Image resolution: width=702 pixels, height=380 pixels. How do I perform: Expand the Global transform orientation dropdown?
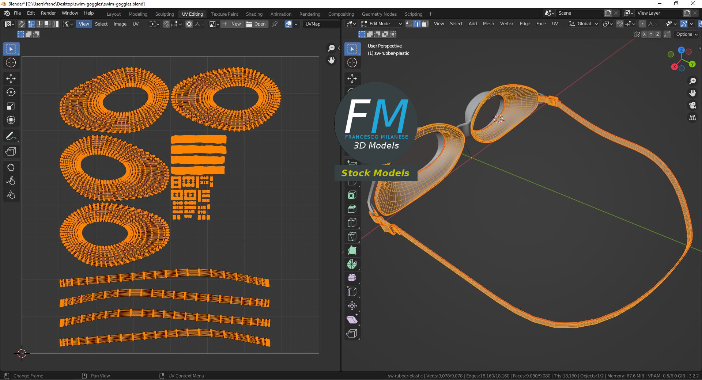pos(584,24)
